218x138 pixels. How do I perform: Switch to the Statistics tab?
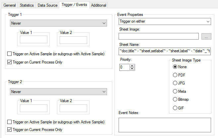coord(27,5)
